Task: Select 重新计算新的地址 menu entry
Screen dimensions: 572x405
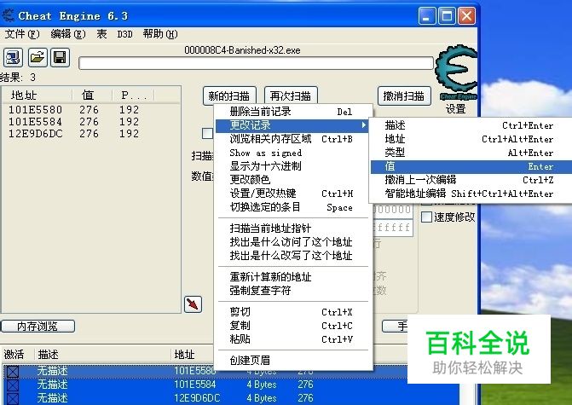Action: pyautogui.click(x=293, y=277)
